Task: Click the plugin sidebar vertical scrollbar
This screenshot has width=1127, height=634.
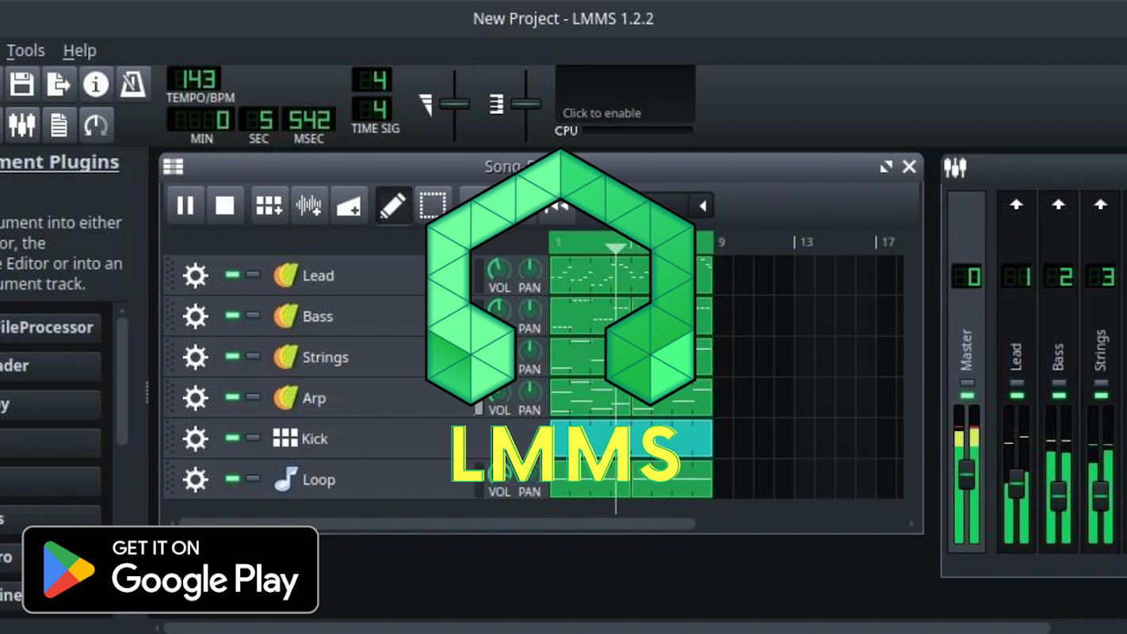Action: tap(121, 380)
